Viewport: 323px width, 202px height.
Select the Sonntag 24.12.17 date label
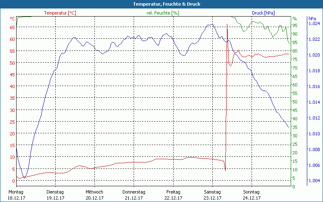(252, 195)
